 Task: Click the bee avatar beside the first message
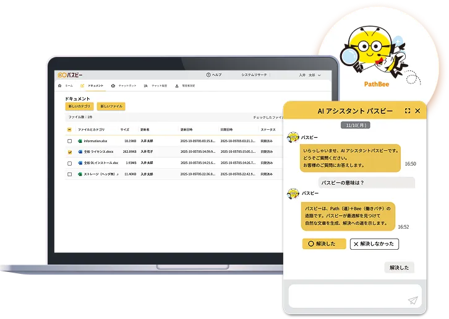[293, 138]
